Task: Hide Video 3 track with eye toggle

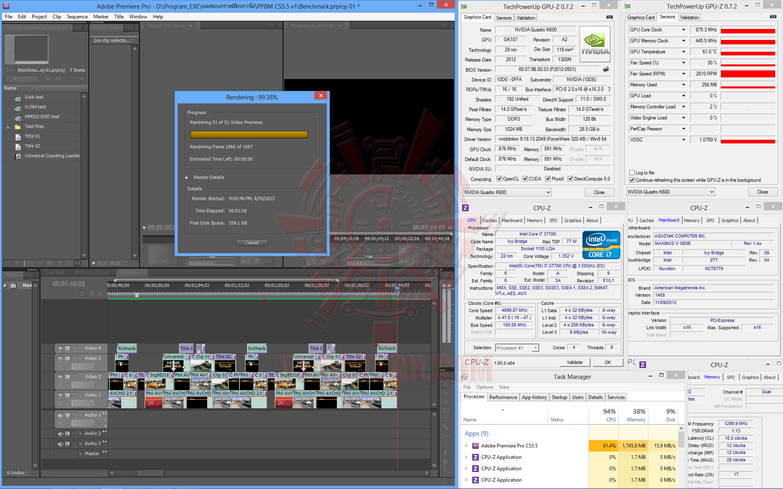Action: (x=60, y=359)
